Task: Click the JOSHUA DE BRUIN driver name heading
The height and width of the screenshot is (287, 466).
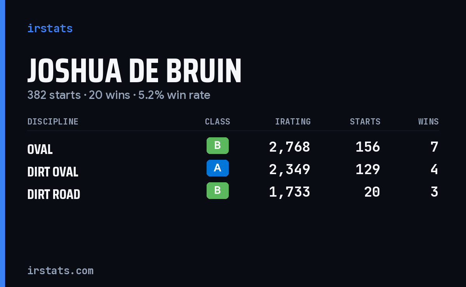Action: pyautogui.click(x=134, y=71)
